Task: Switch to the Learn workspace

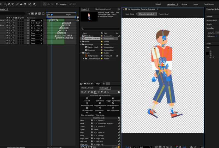Action: coord(195,4)
